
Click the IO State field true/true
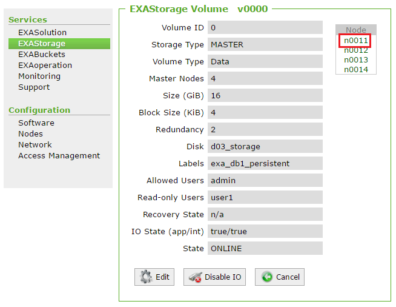[265, 231]
